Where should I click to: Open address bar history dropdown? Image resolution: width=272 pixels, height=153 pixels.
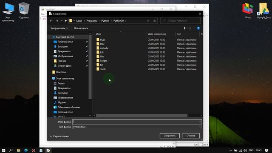click(x=148, y=21)
